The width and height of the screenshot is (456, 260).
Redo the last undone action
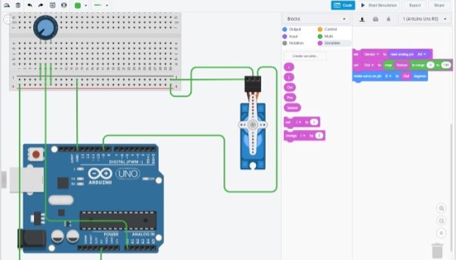(x=40, y=5)
